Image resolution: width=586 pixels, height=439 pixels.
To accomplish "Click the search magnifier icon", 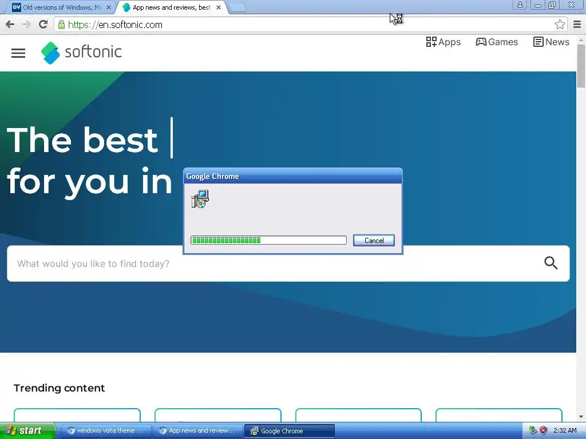I will (551, 263).
